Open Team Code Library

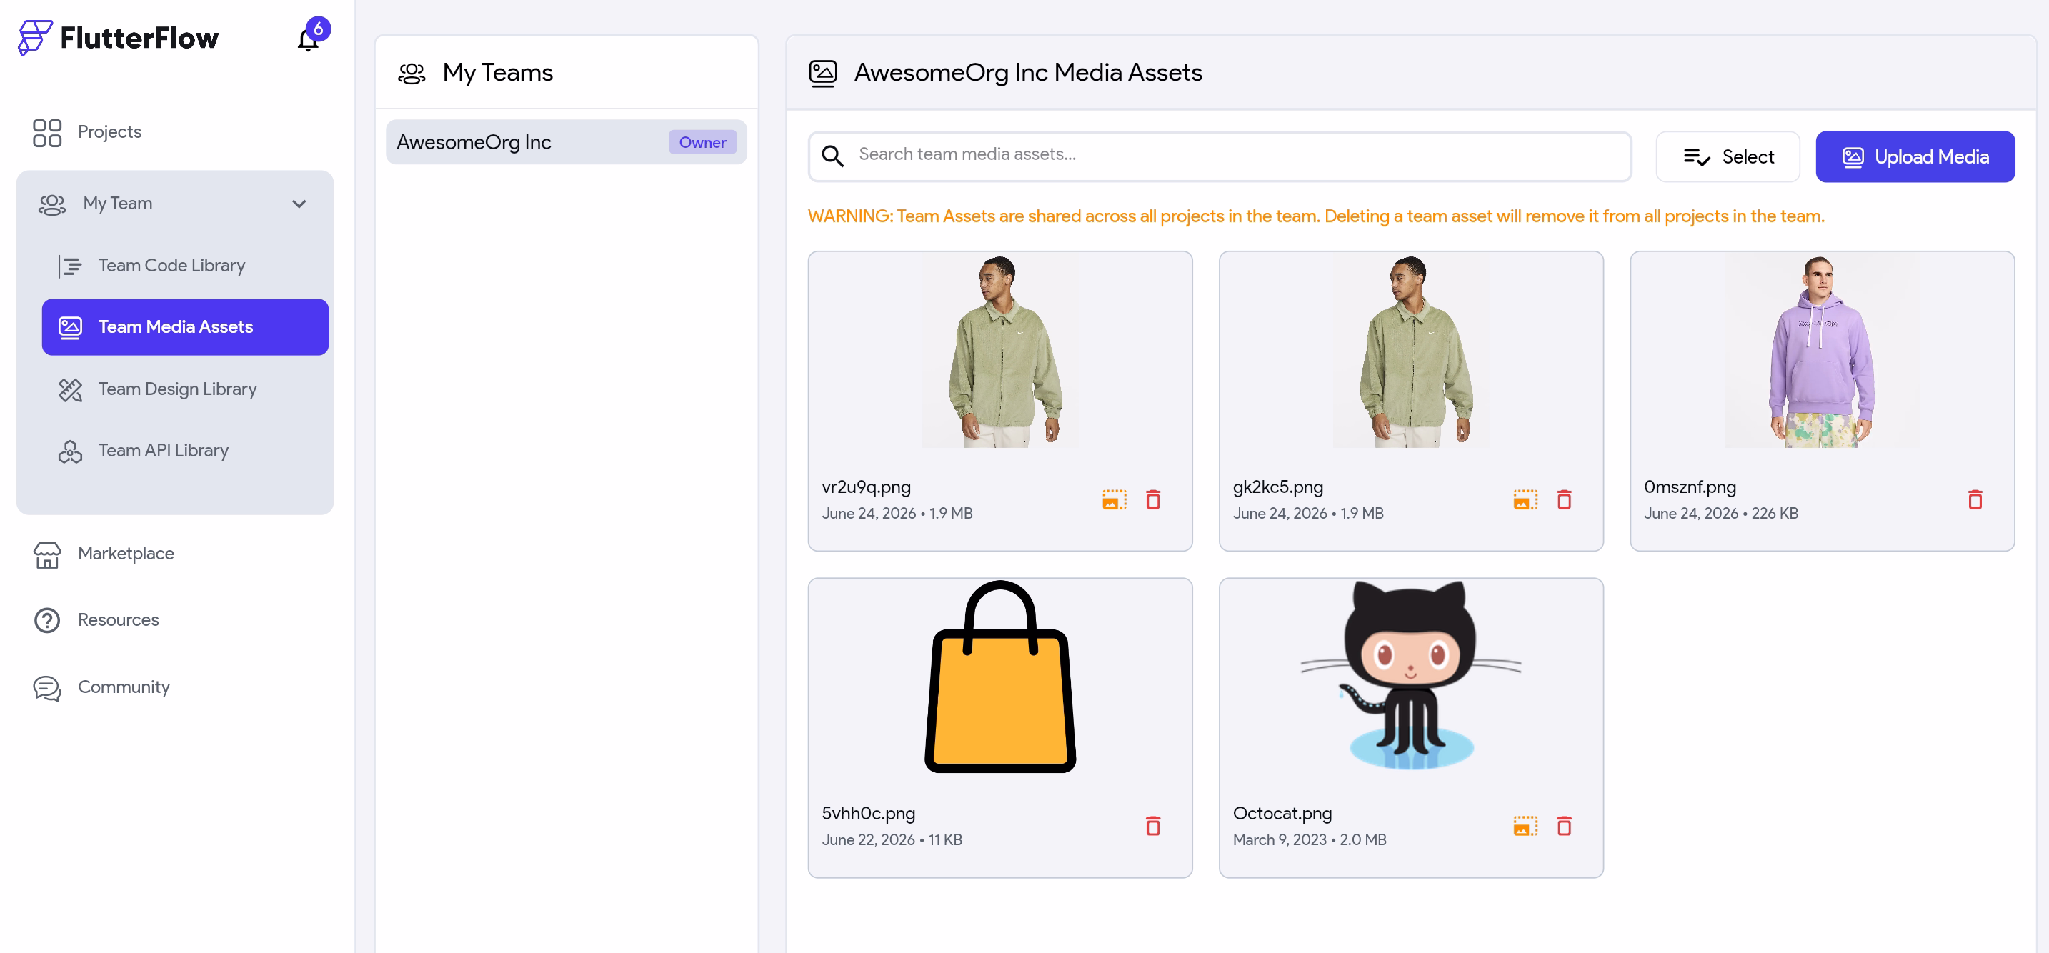[171, 265]
